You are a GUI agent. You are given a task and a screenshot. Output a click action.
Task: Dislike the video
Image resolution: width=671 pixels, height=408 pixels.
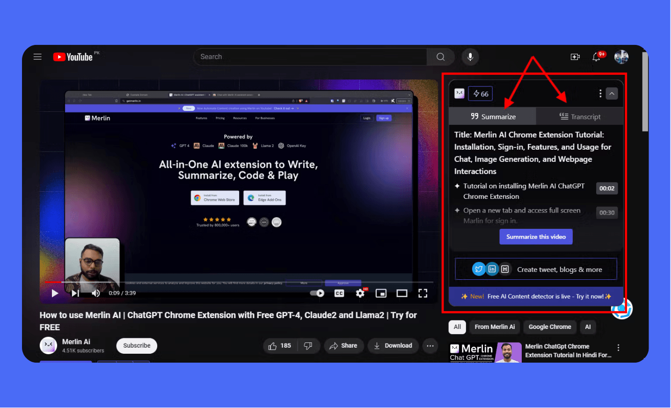point(308,346)
